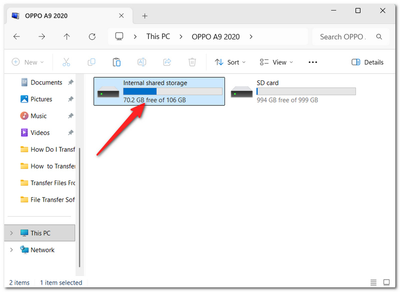The height and width of the screenshot is (292, 400).
Task: Expand chevron after OPPO A9 2020 breadcrumb
Action: tap(251, 37)
